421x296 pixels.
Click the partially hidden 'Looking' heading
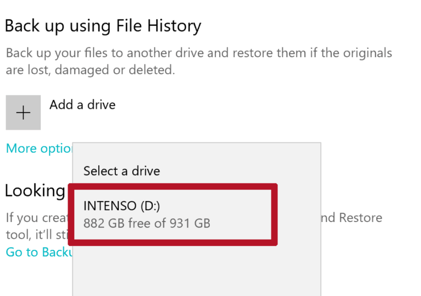pos(35,191)
